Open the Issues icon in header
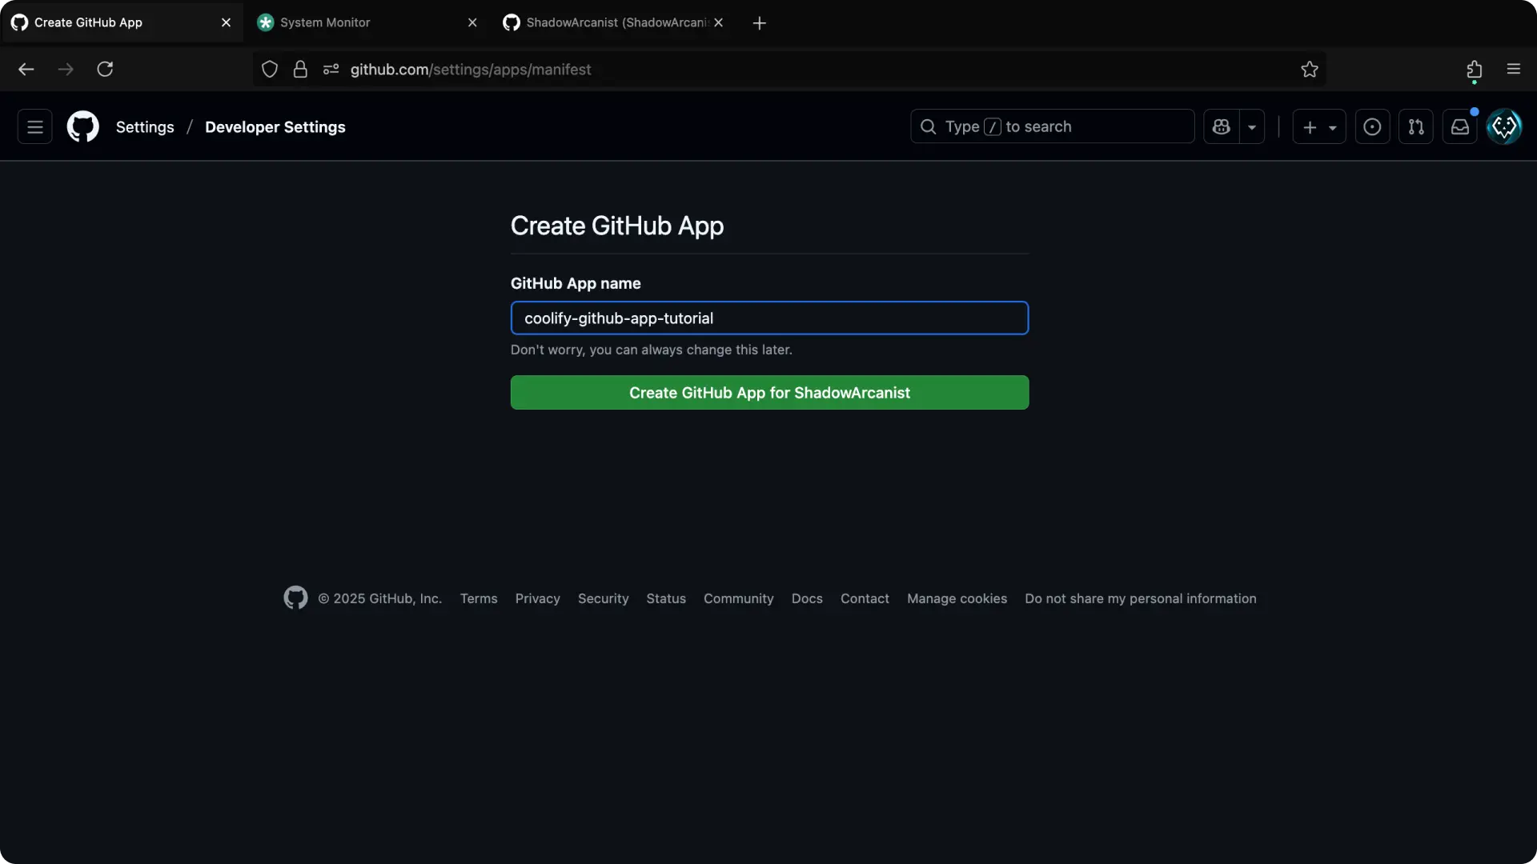Screen dimensions: 1537x864 click(x=1372, y=126)
